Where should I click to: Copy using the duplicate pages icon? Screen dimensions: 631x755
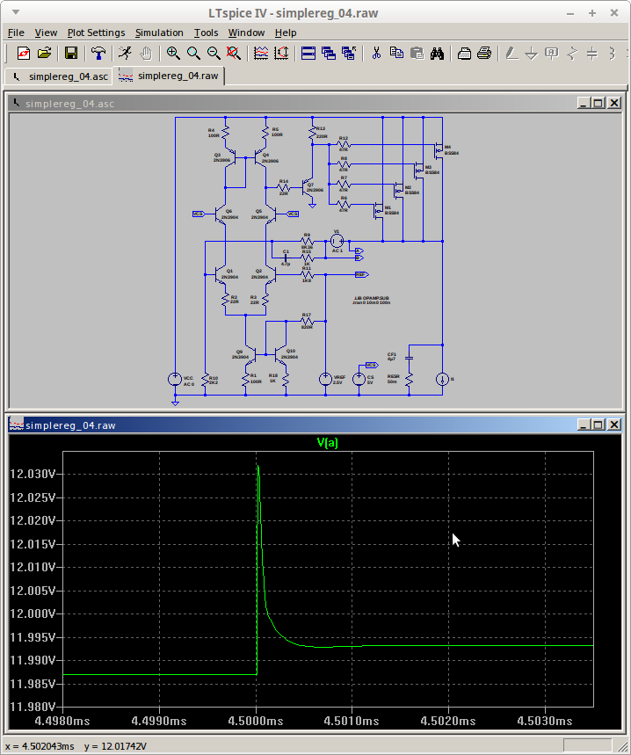pos(396,54)
